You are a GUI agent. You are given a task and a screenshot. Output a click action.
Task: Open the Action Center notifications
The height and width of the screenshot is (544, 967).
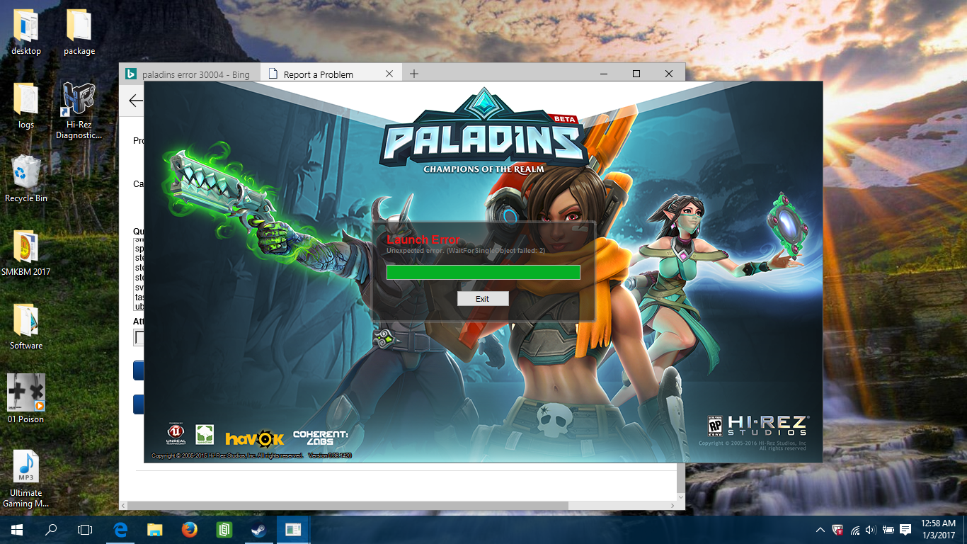[x=905, y=530]
